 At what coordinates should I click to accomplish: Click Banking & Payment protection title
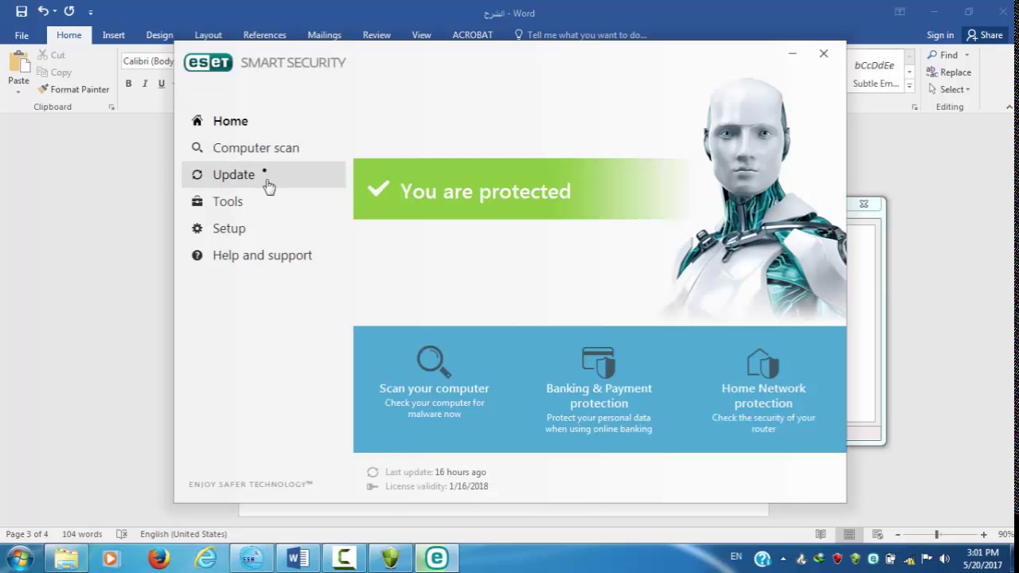[599, 396]
